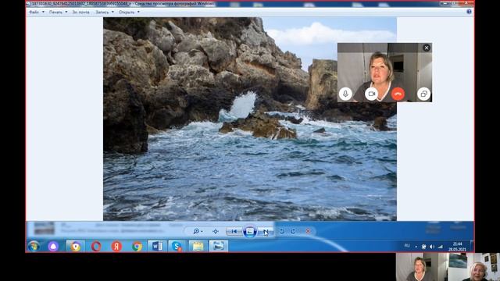Open the network signal tray icon
Image resolution: width=500 pixels, height=281 pixels.
click(x=440, y=247)
